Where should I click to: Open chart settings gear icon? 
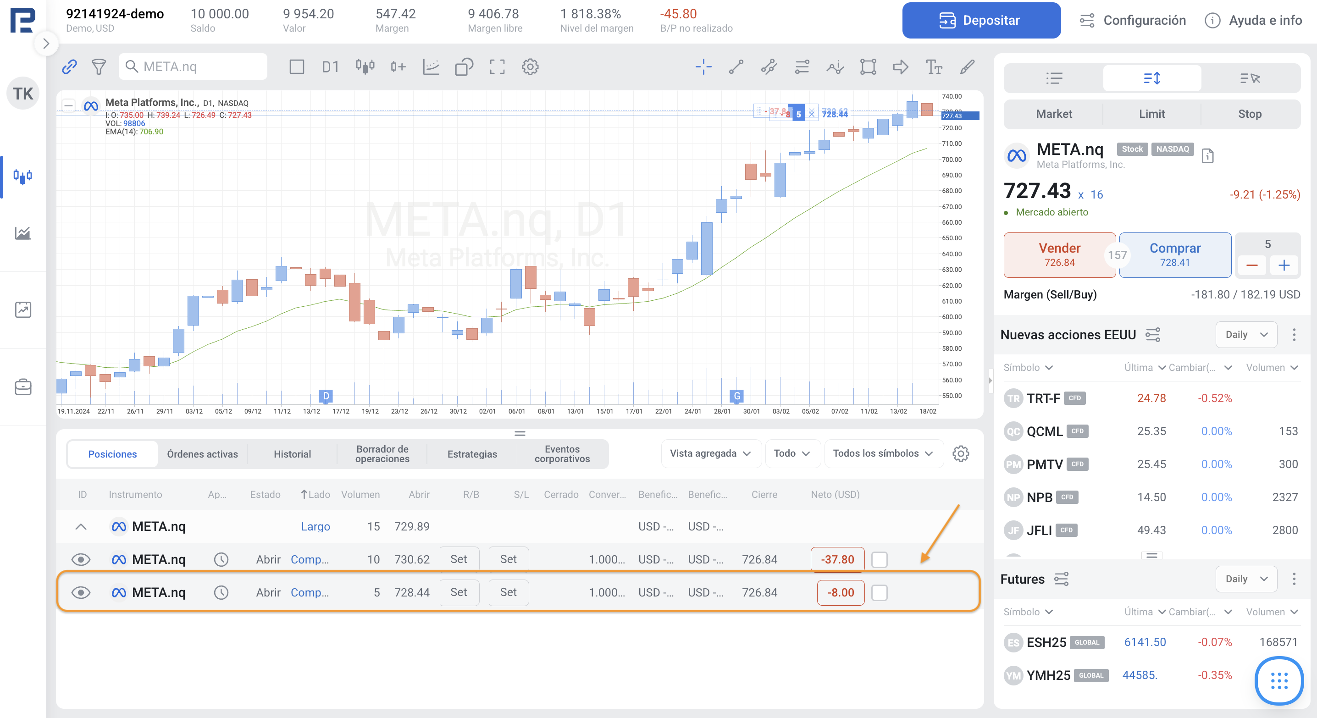pyautogui.click(x=530, y=66)
